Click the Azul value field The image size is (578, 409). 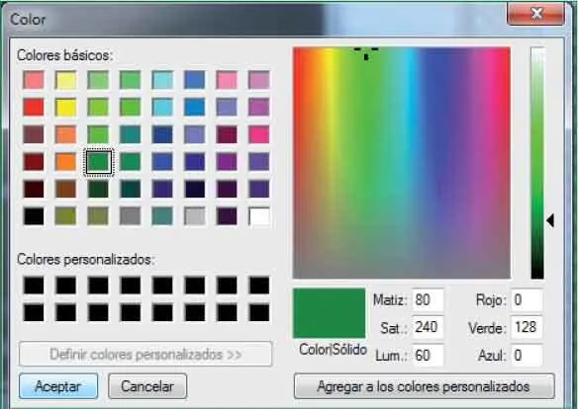click(527, 356)
